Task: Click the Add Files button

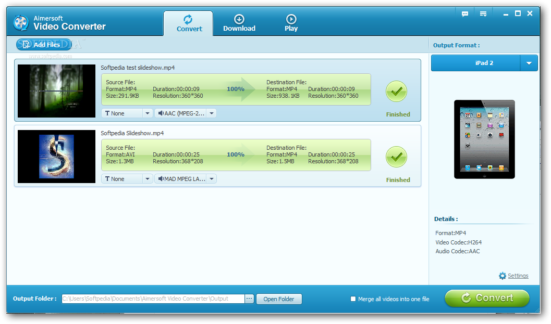Action: tap(44, 45)
